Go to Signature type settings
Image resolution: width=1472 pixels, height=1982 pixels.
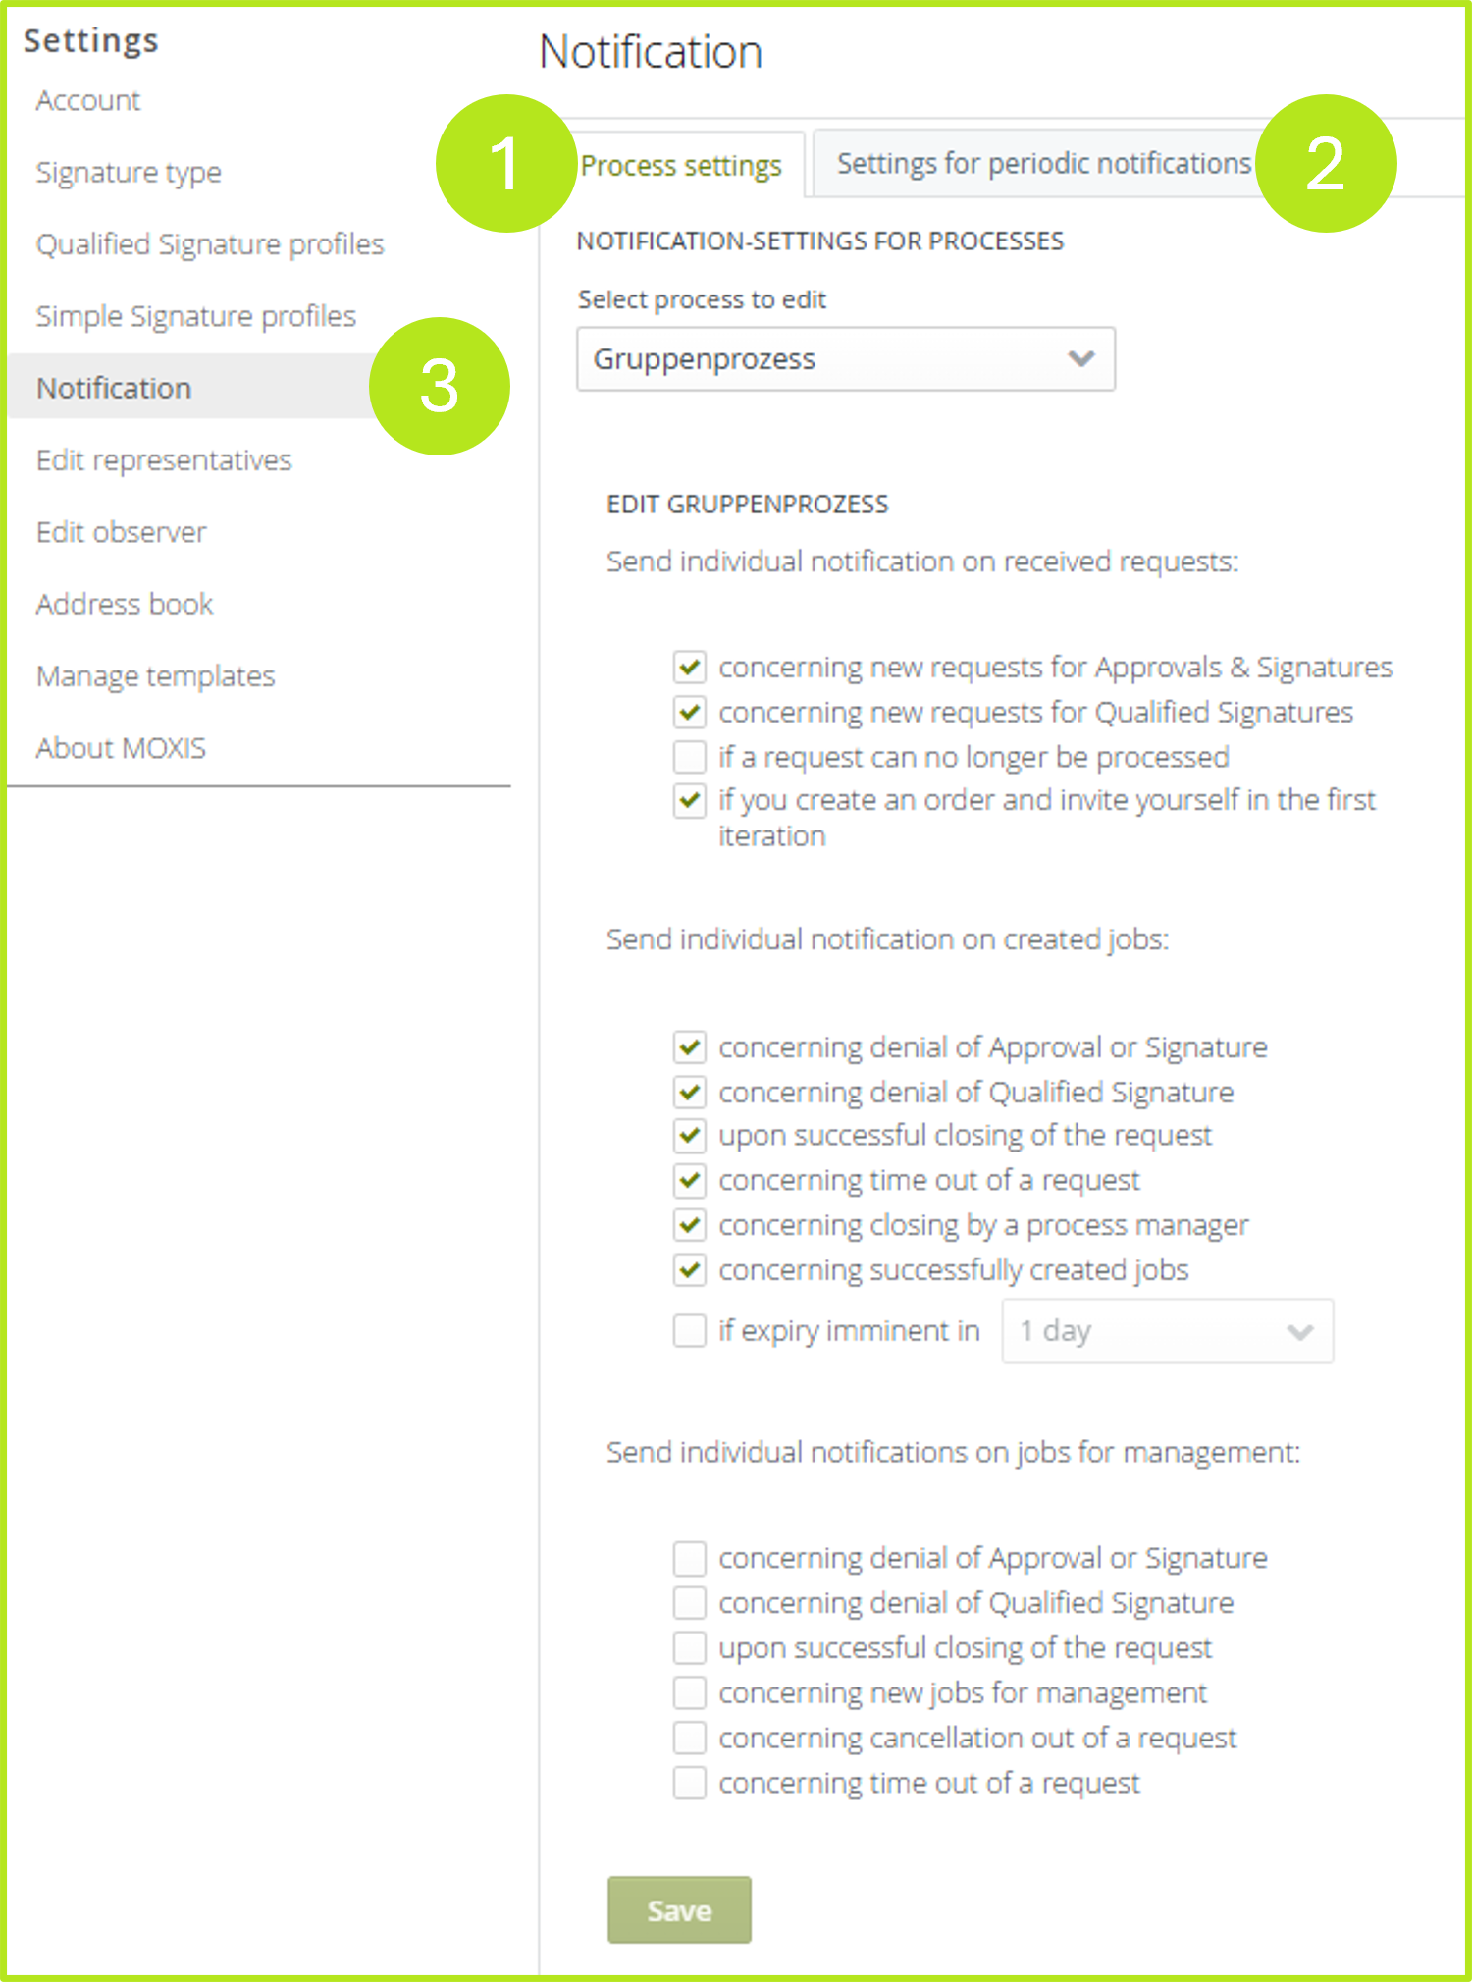(129, 173)
